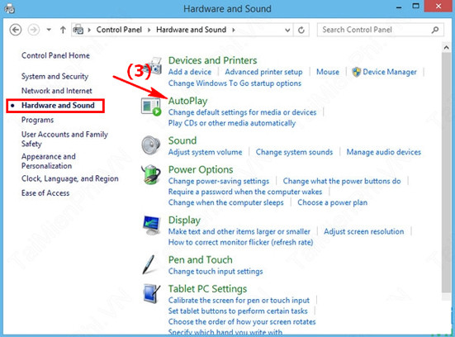Open User Accounts and Family Safety
The image size is (455, 337).
coord(64,139)
